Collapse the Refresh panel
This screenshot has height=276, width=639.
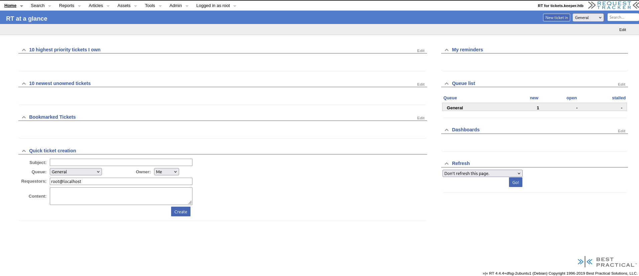click(x=446, y=164)
